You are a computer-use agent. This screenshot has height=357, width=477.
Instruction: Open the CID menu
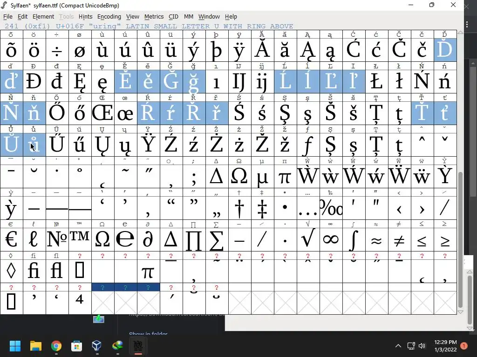click(173, 17)
